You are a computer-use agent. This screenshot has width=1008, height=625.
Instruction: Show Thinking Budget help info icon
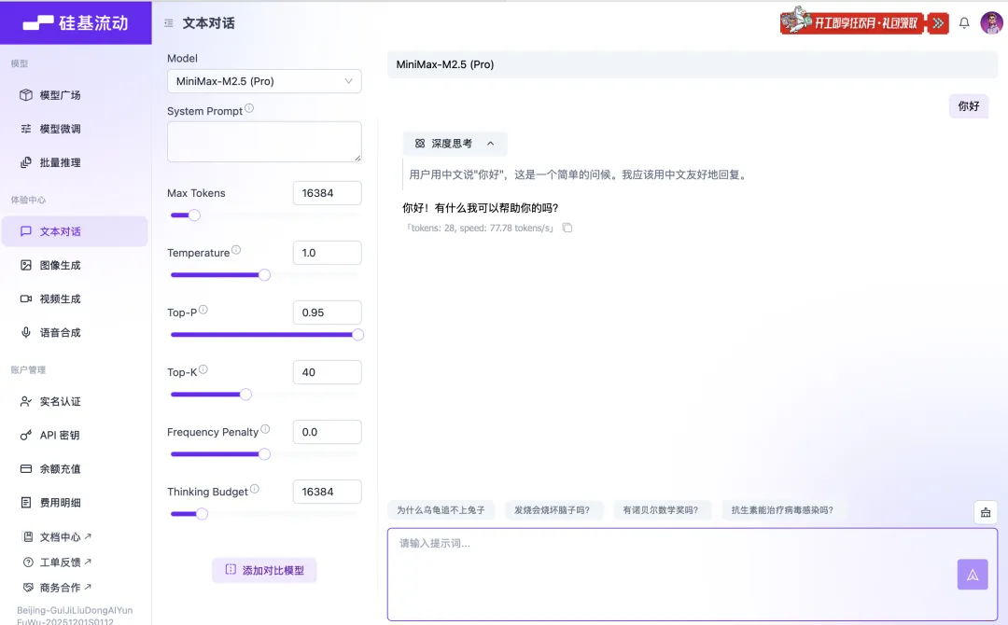pos(255,489)
